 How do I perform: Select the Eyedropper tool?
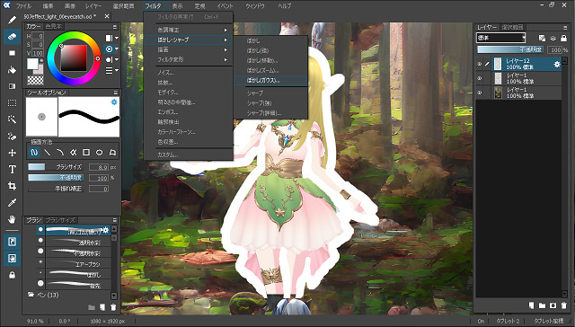click(x=12, y=203)
